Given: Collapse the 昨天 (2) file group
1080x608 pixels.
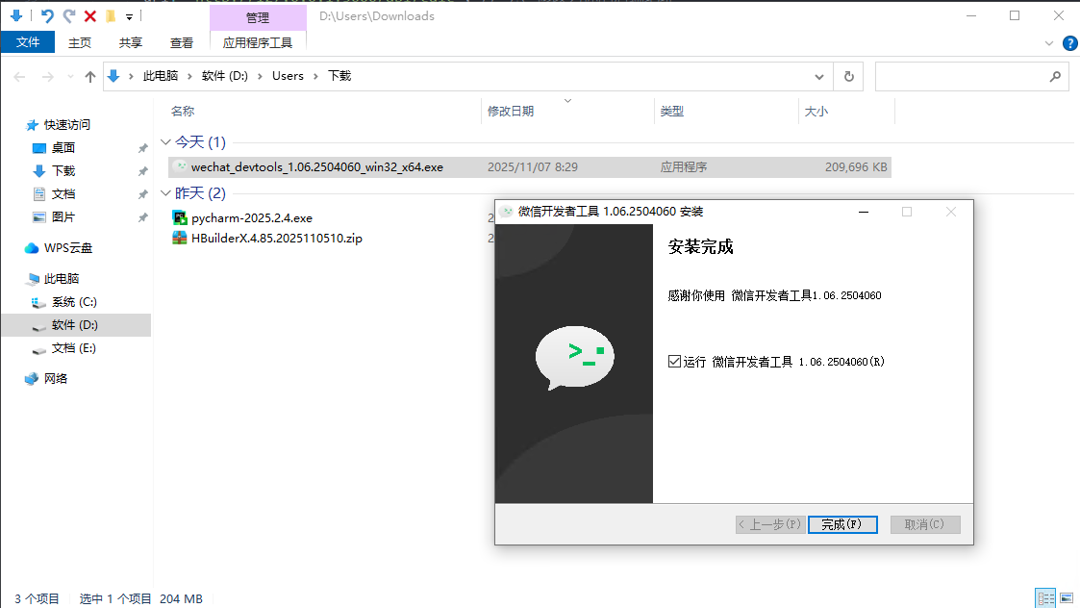Looking at the screenshot, I should click(165, 193).
